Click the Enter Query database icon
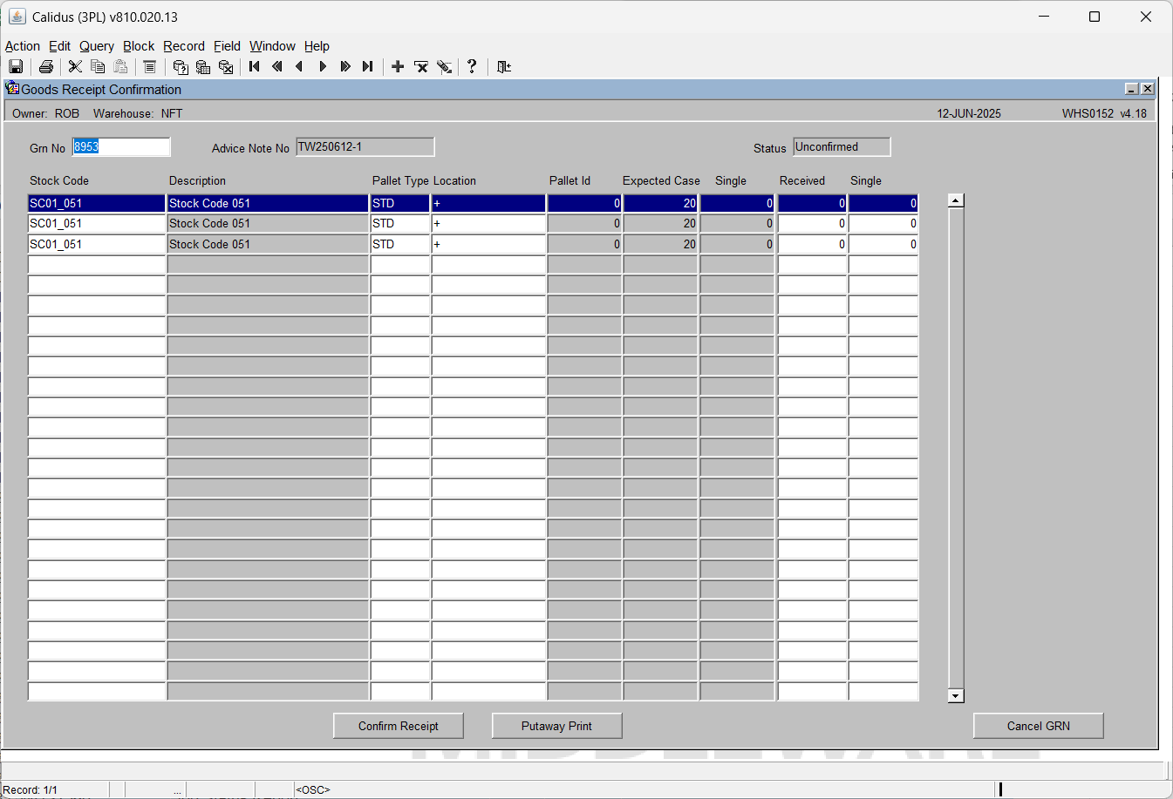Image resolution: width=1173 pixels, height=799 pixels. click(x=181, y=67)
